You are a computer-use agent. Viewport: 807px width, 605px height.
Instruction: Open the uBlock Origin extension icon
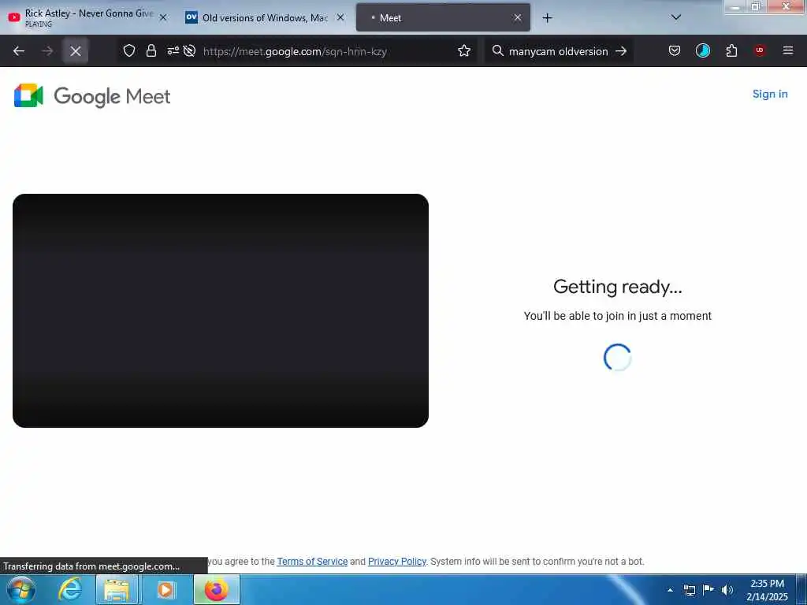click(760, 50)
